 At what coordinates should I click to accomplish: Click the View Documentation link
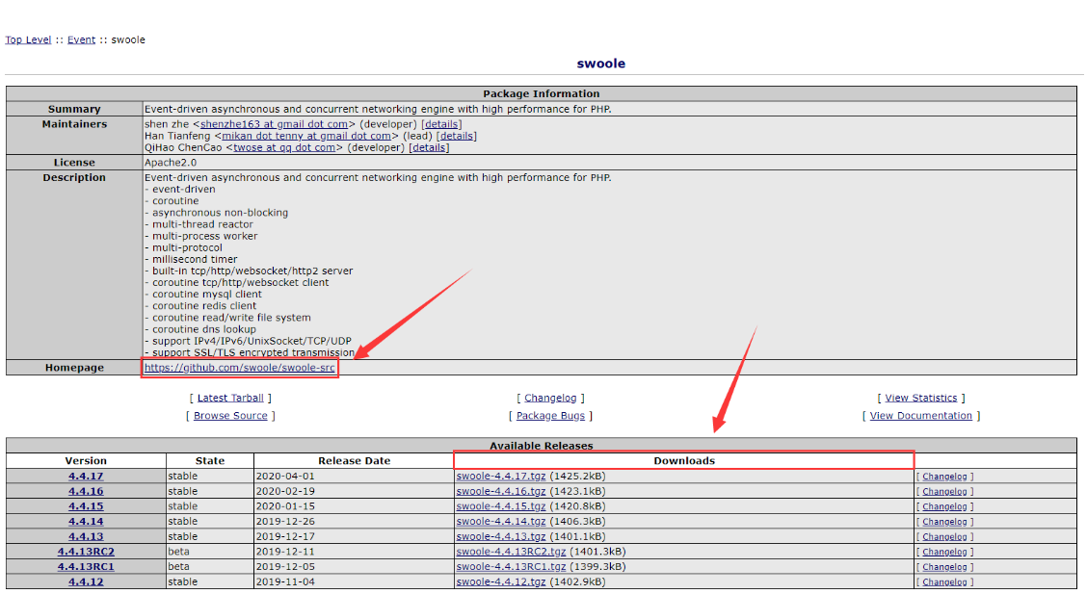[920, 416]
